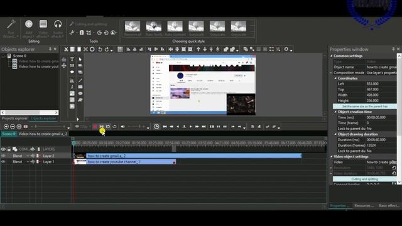Select the line drawing tool

click(80, 80)
